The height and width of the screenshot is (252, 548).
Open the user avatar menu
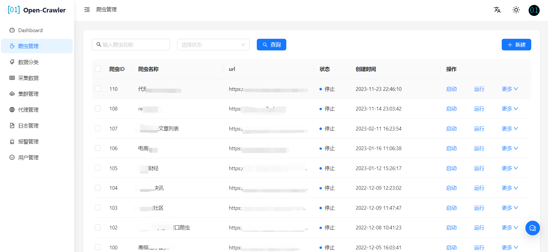(x=534, y=10)
